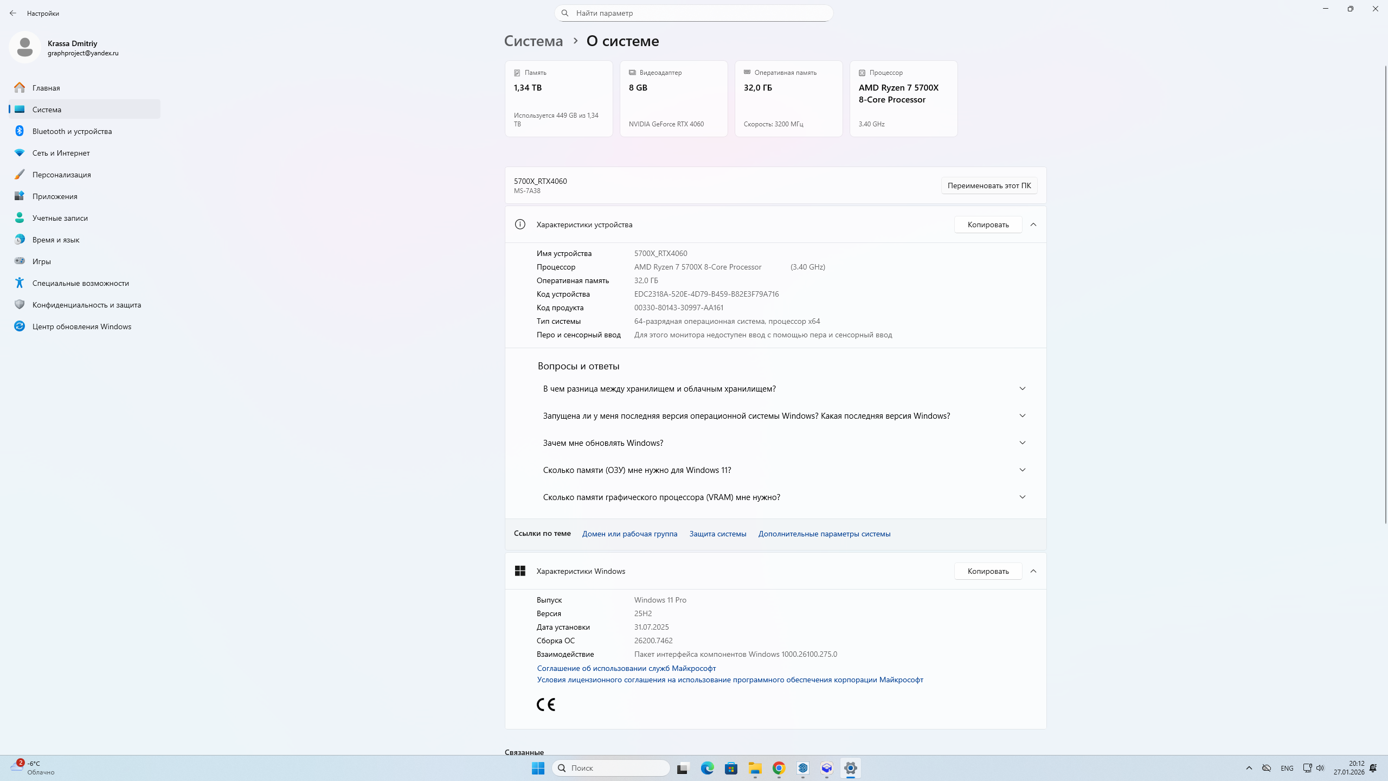The height and width of the screenshot is (781, 1388).
Task: Collapse Характеристики Windows section
Action: (1033, 571)
